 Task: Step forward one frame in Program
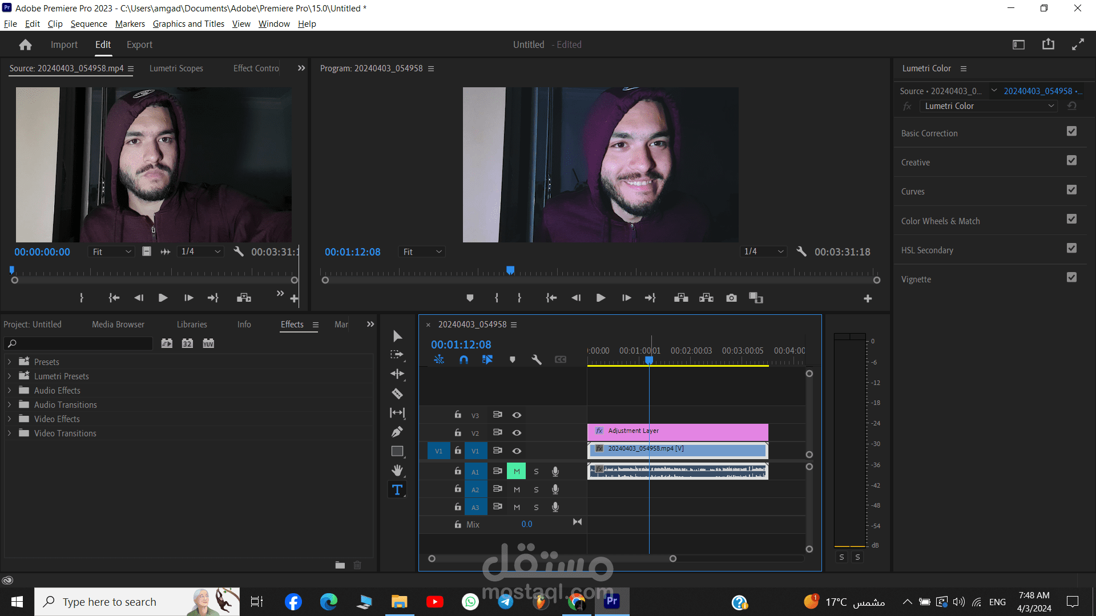[626, 298]
